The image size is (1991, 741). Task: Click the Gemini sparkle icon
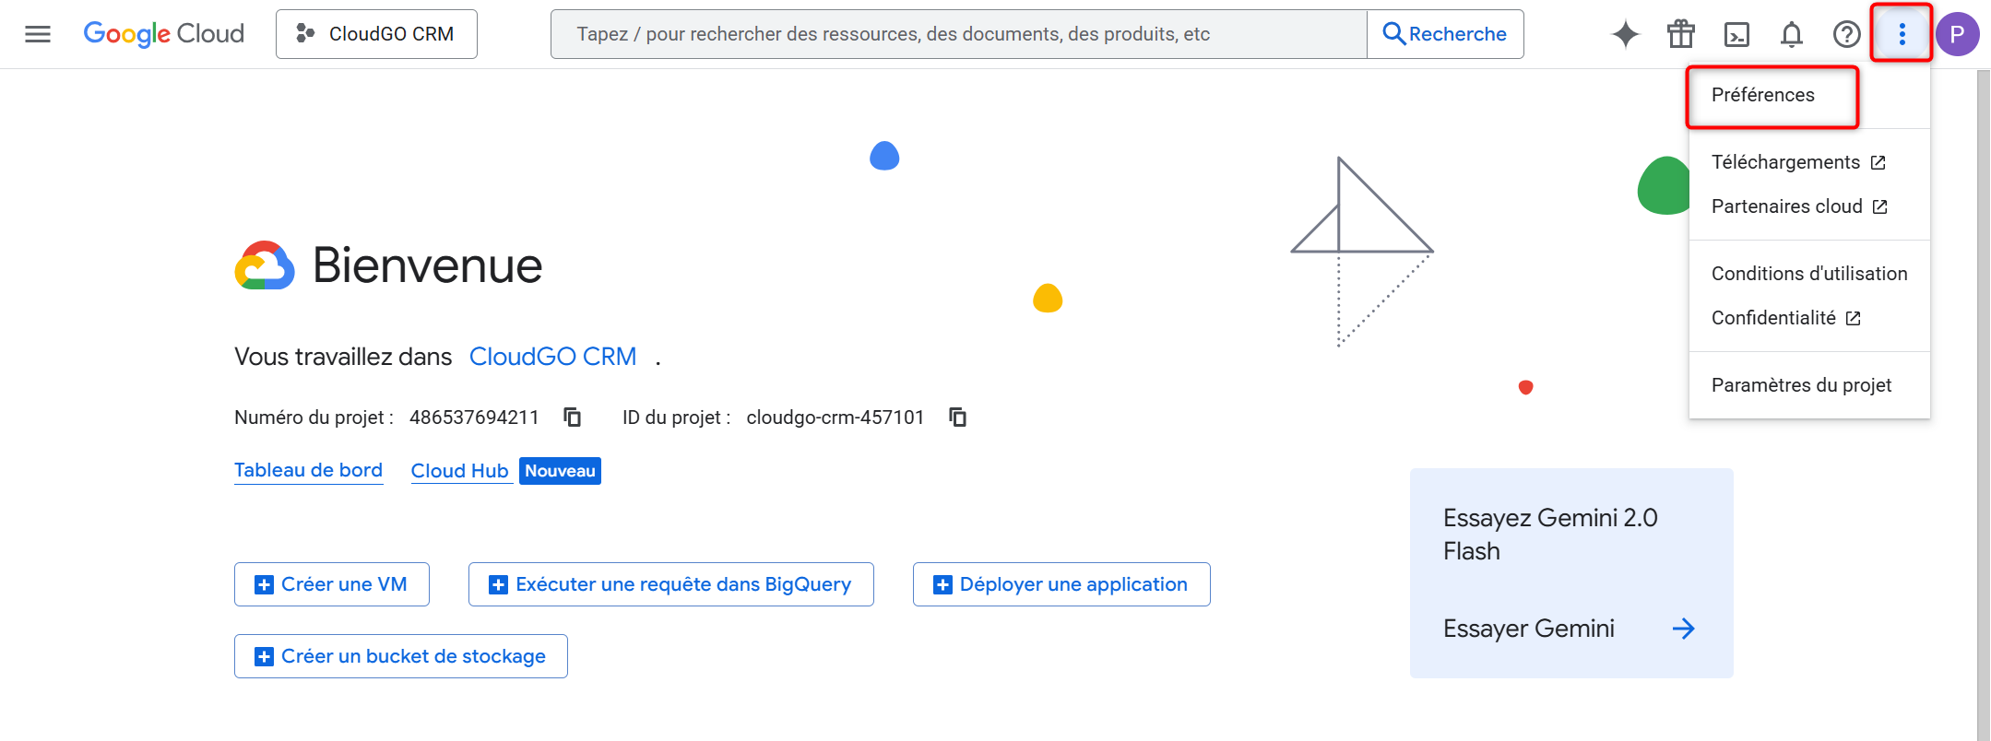tap(1625, 34)
